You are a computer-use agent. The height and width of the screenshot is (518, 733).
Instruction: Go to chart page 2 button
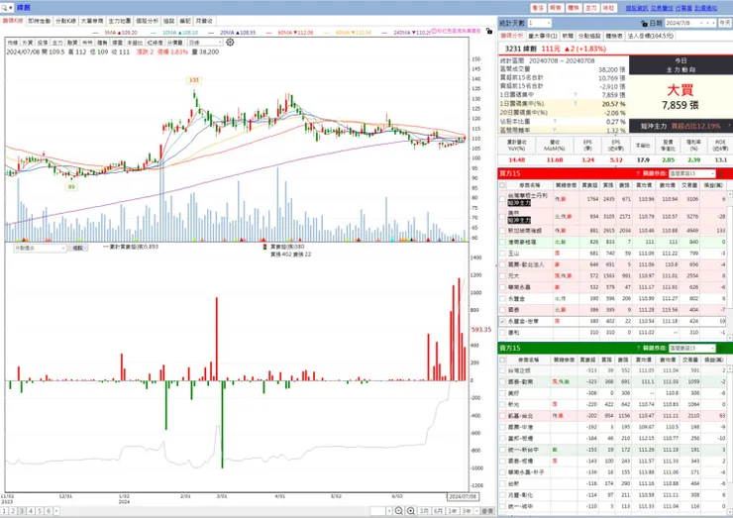pyautogui.click(x=13, y=511)
